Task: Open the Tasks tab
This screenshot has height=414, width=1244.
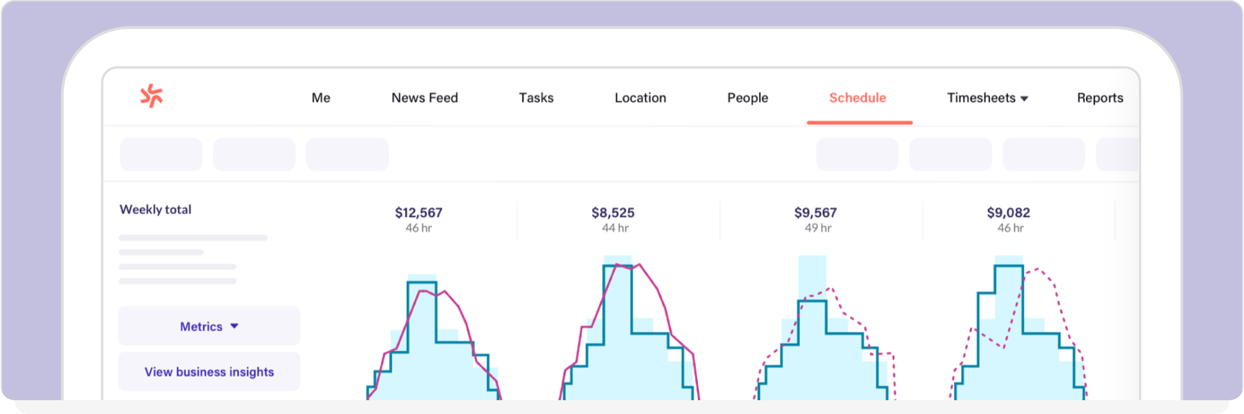Action: (x=536, y=98)
